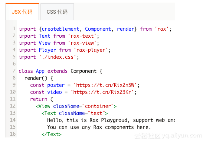Click the 'Player' identifier on line 4
This screenshot has width=206, height=143.
(x=48, y=50)
